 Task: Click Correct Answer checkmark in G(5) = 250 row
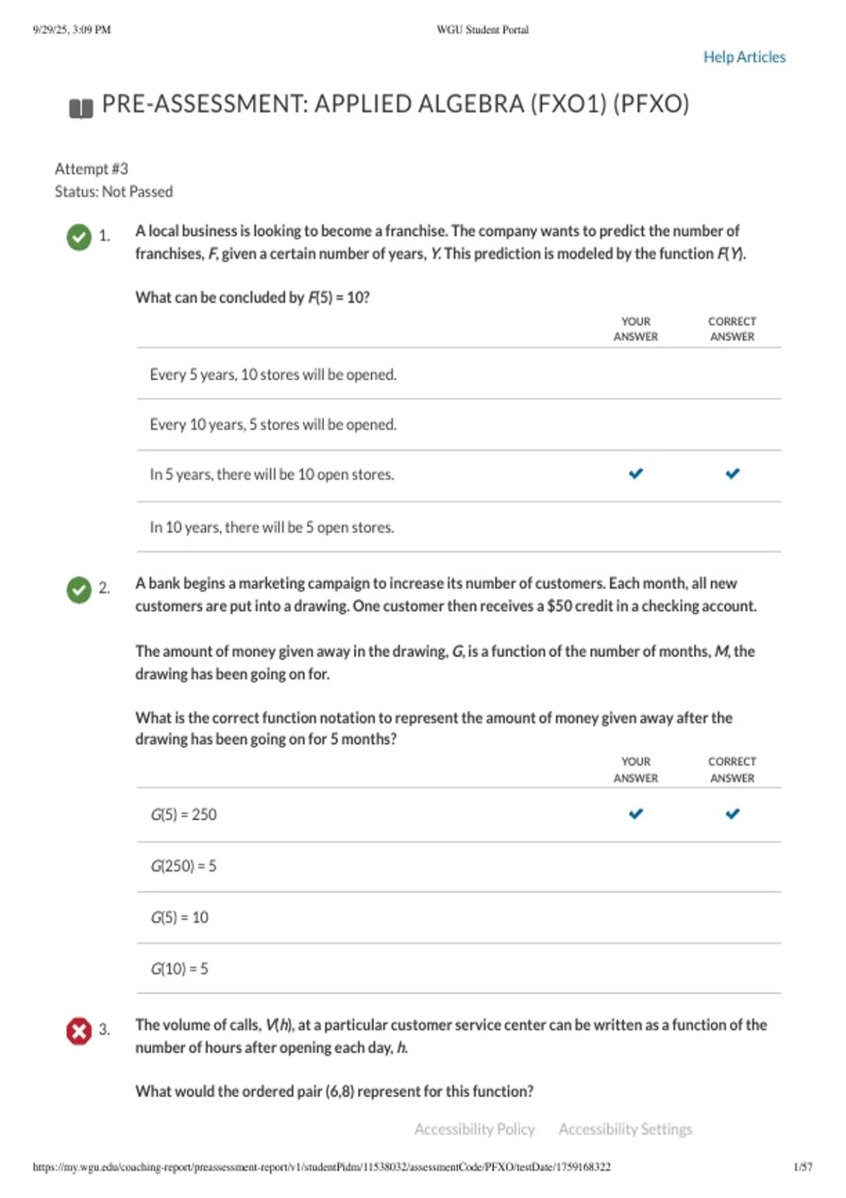[732, 814]
